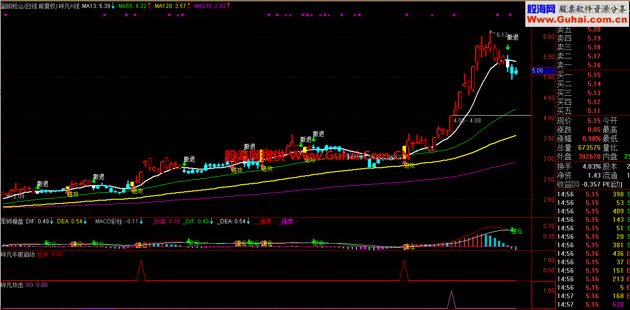Viewport: 630px width, 310px height.
Task: Click the magenta spike in 呼凡攻击 panel
Action: (x=451, y=299)
